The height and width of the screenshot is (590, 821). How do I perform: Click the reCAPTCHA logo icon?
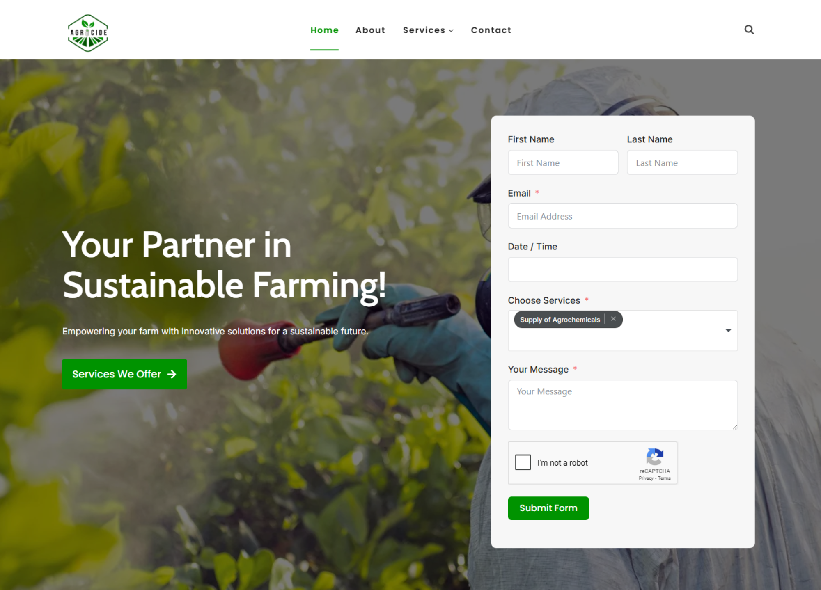655,456
